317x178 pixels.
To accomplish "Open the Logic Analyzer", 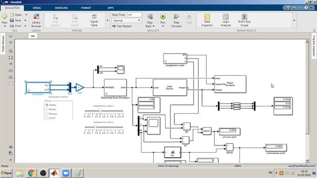I will tap(226, 20).
